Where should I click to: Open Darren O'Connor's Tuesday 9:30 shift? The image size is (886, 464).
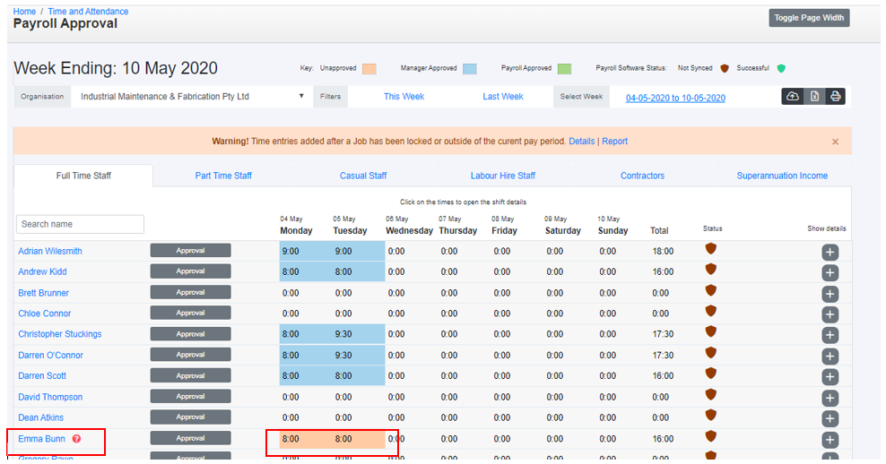click(x=343, y=355)
